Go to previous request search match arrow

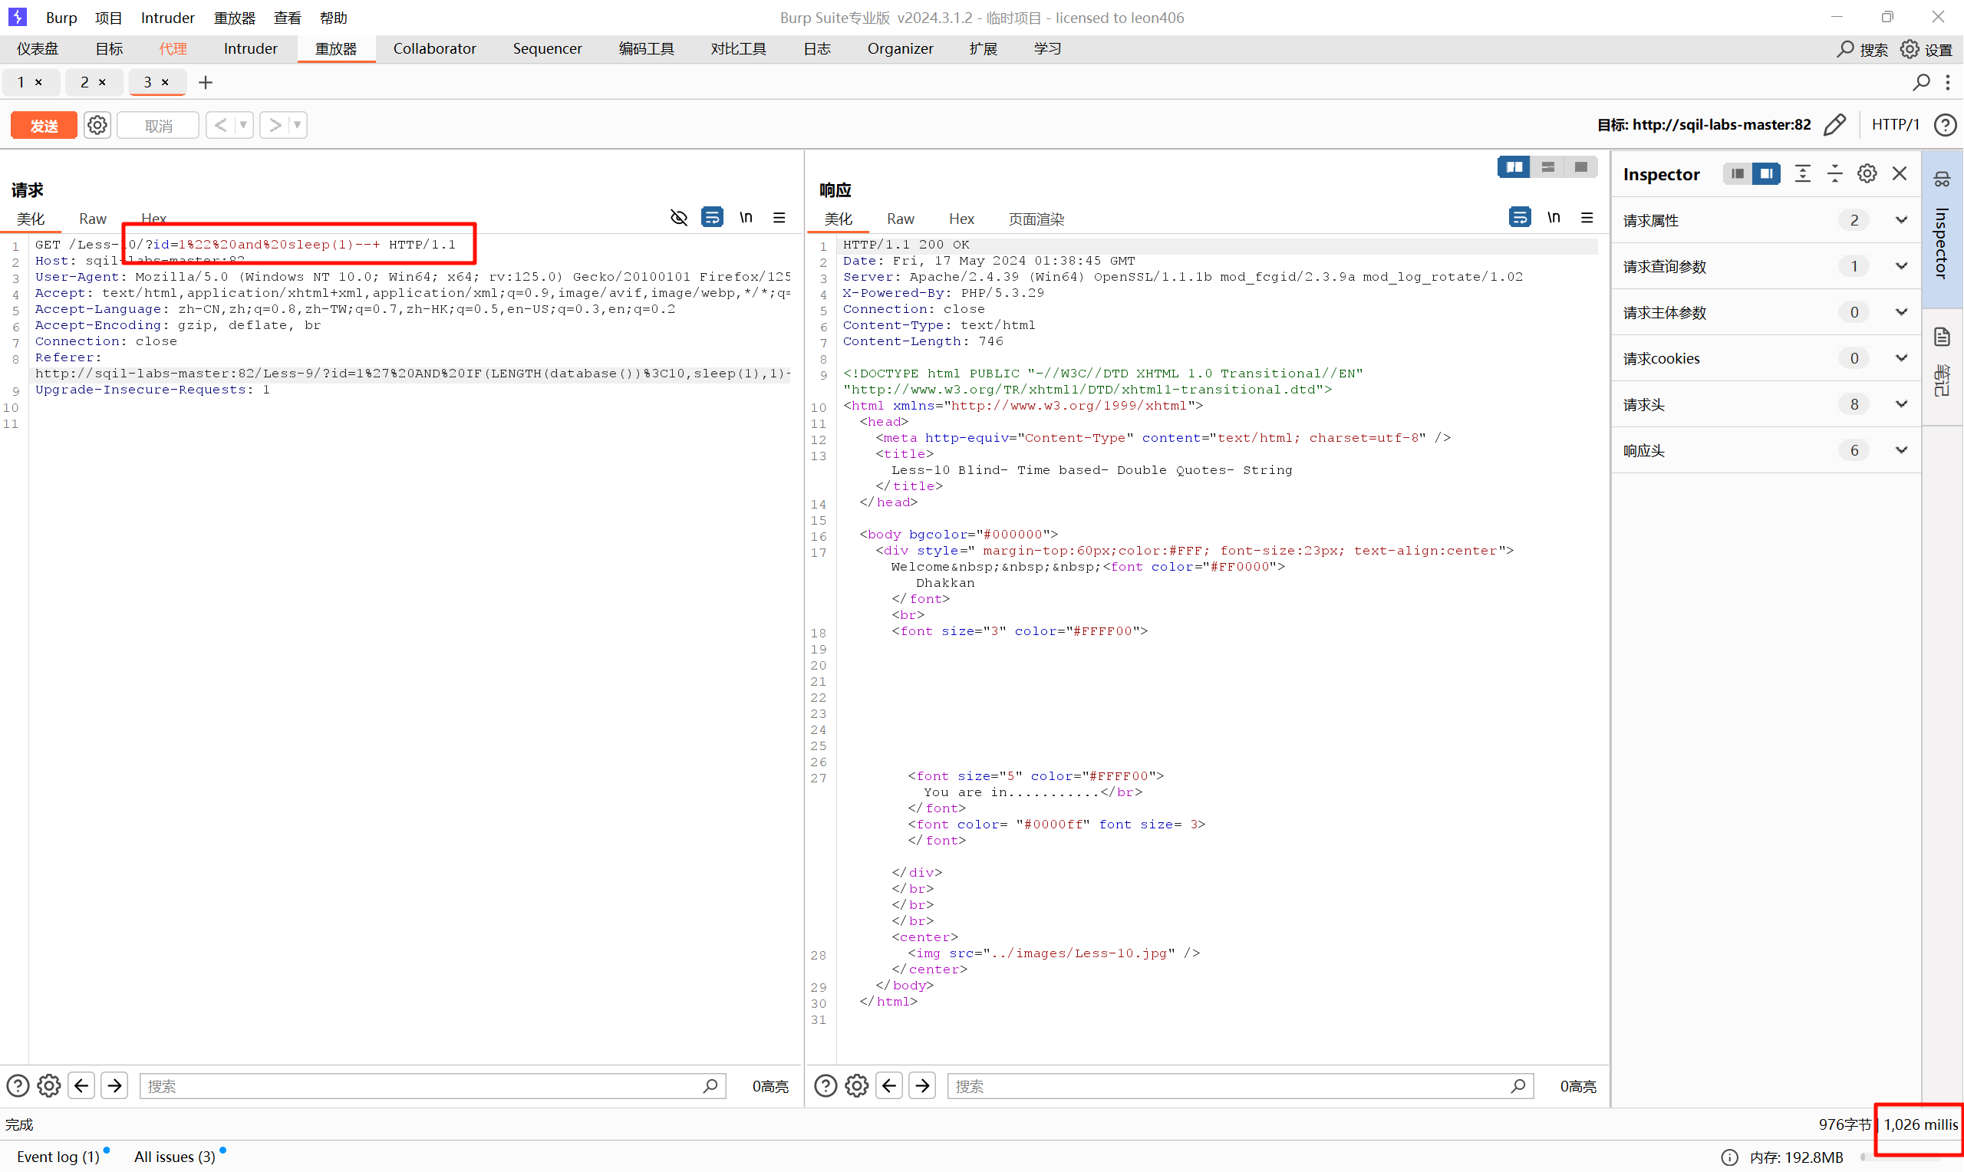pyautogui.click(x=81, y=1086)
